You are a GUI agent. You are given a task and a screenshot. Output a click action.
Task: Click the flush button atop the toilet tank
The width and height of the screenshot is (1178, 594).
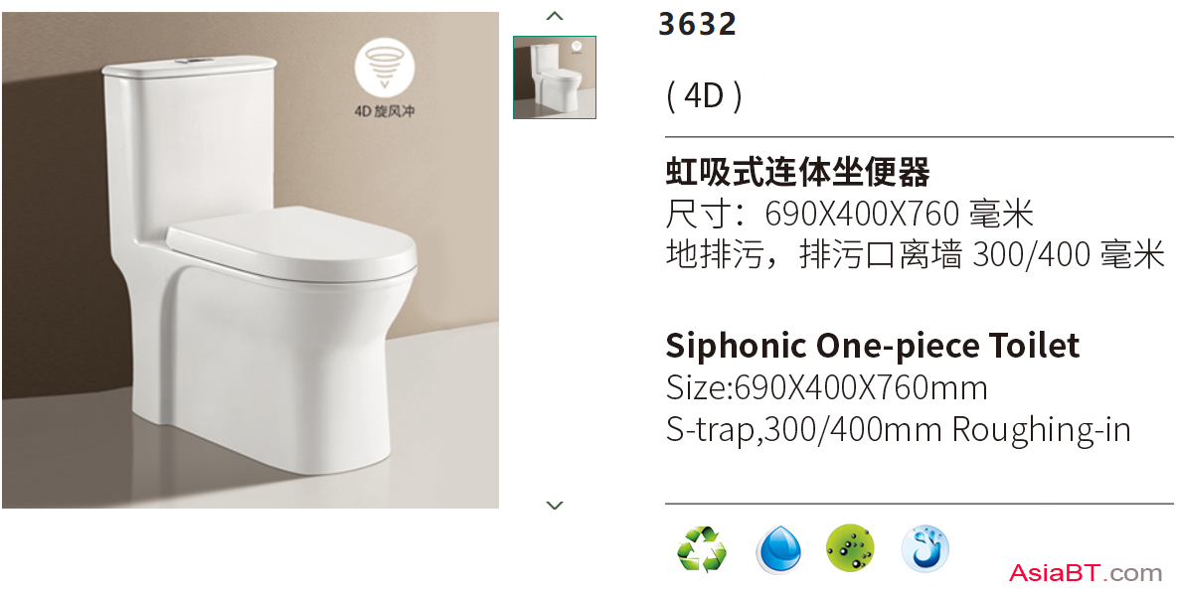[186, 60]
